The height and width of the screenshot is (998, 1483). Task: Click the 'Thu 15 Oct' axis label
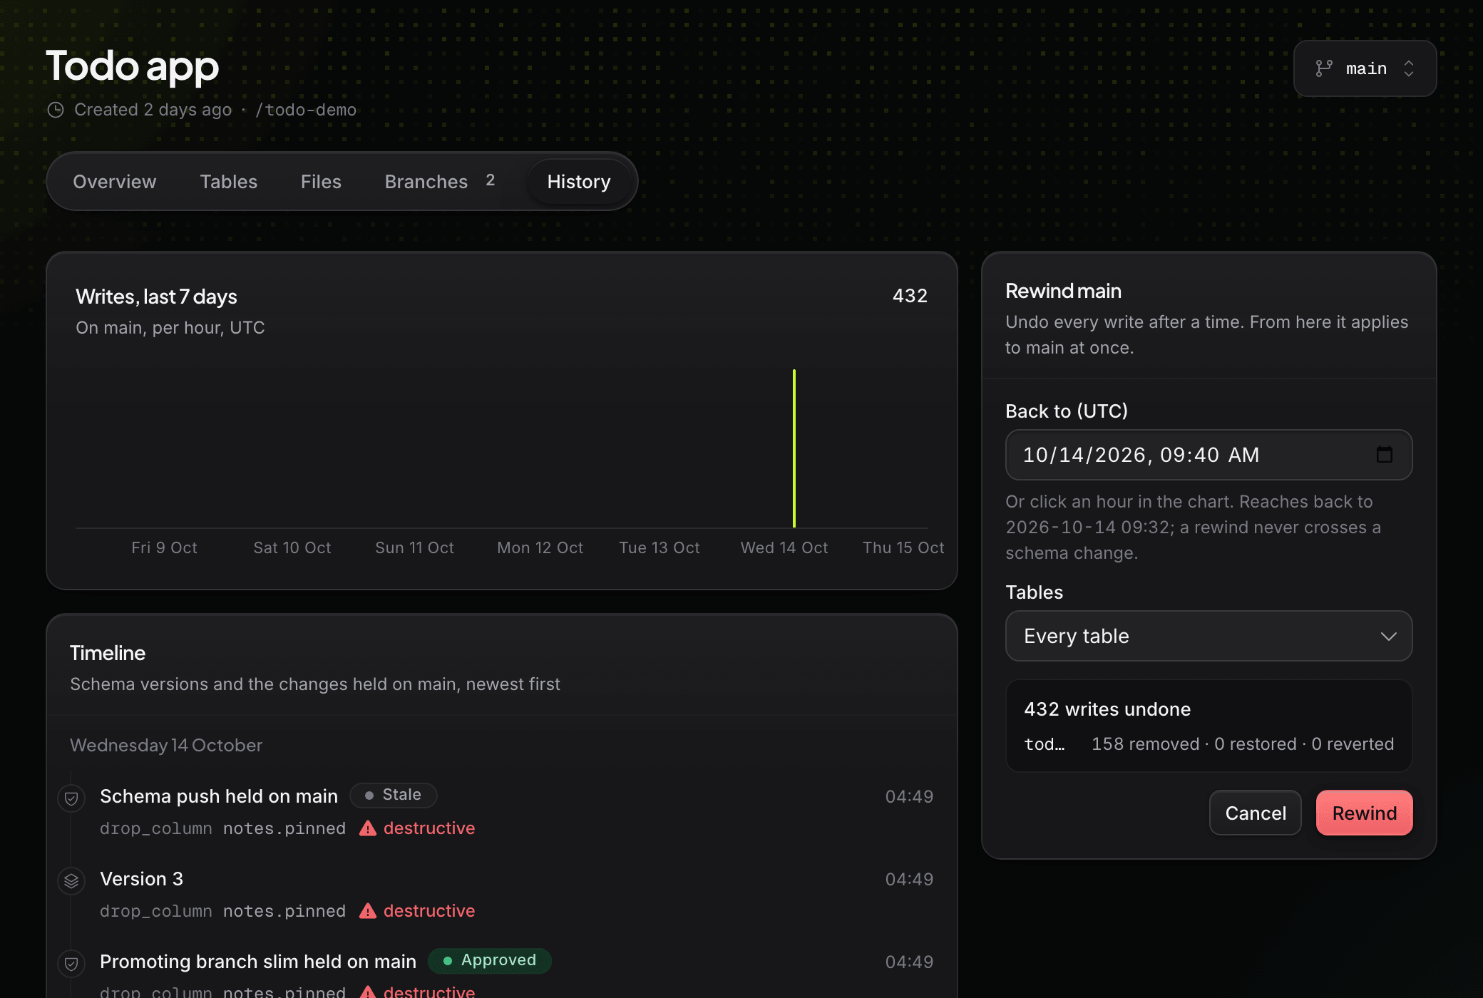tap(903, 547)
